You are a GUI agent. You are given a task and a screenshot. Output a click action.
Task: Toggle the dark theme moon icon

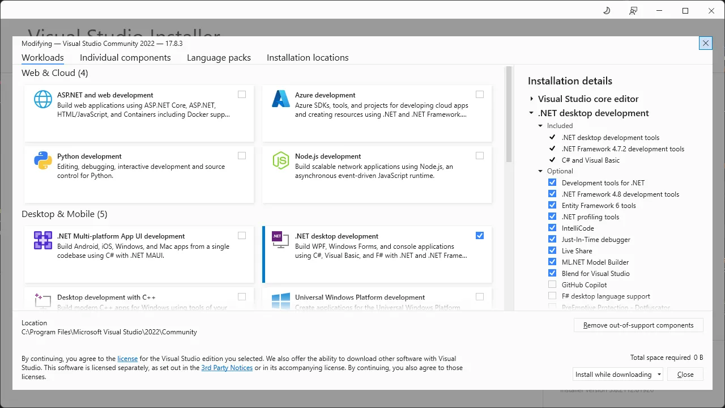click(x=607, y=11)
